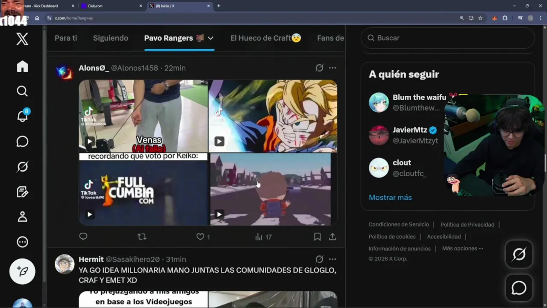Open AlonsØ_ profile avatar
The height and width of the screenshot is (308, 547).
(x=65, y=73)
